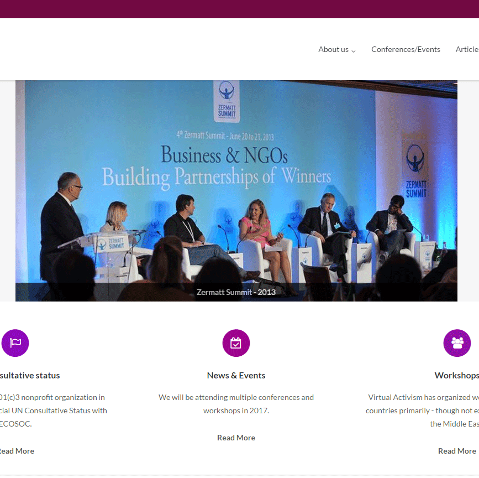Click the maroon top header bar
Screen dimensions: 479x478
239,9
